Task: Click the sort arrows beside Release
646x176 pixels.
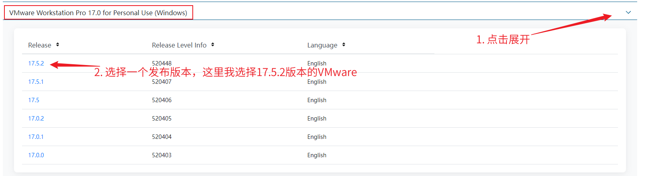Action: pyautogui.click(x=58, y=45)
